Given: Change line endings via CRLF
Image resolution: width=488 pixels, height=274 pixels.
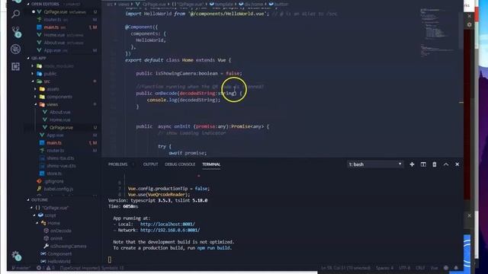Looking at the screenshot, I should (x=420, y=268).
